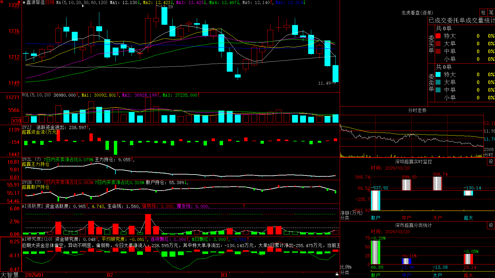Click the teal 中单 swatch under 委卖单
The image size is (495, 278).
(438, 90)
